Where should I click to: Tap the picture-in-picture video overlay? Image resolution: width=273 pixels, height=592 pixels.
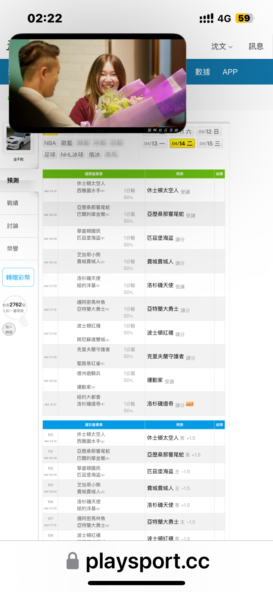[98, 83]
